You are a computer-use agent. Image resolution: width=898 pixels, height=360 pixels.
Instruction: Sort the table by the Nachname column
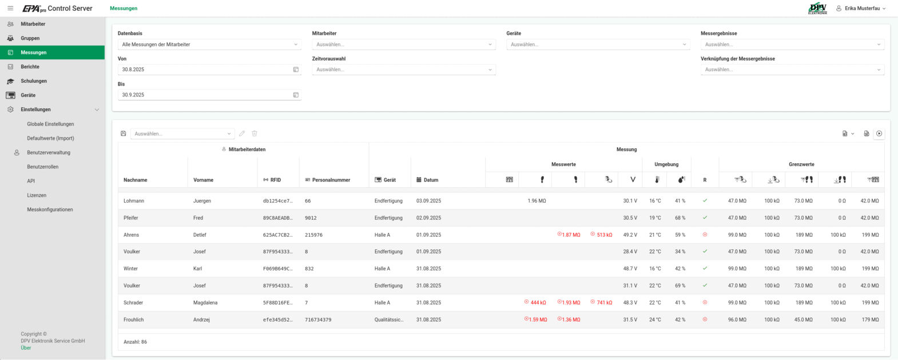click(x=136, y=180)
